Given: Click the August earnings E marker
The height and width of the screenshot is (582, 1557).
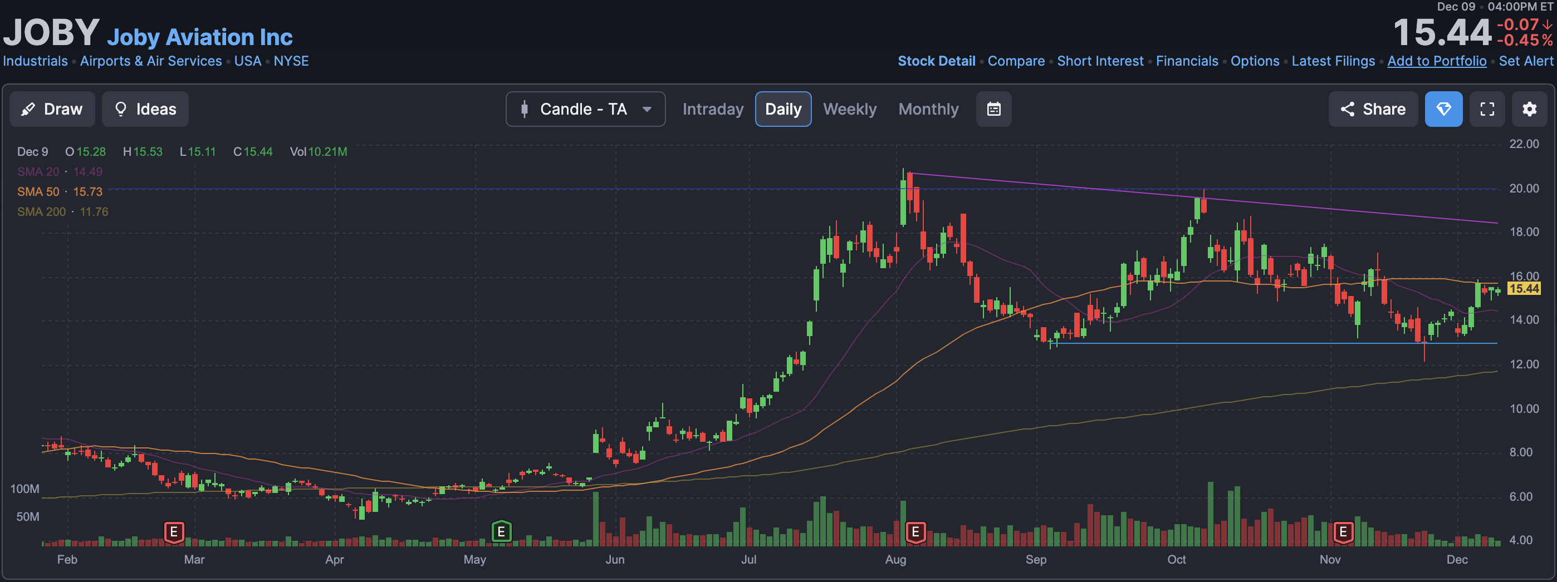Looking at the screenshot, I should (915, 532).
